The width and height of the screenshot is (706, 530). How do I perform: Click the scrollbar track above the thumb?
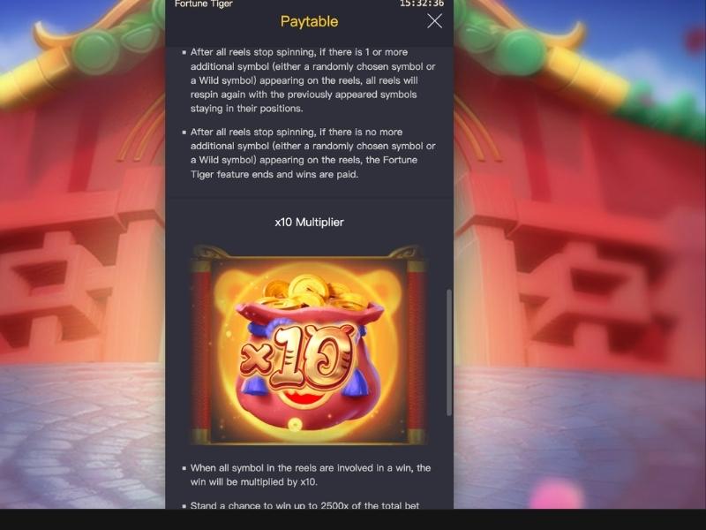(449, 168)
